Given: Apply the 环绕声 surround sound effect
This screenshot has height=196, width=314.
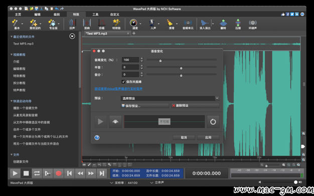Looking at the screenshot, I should [253, 24].
